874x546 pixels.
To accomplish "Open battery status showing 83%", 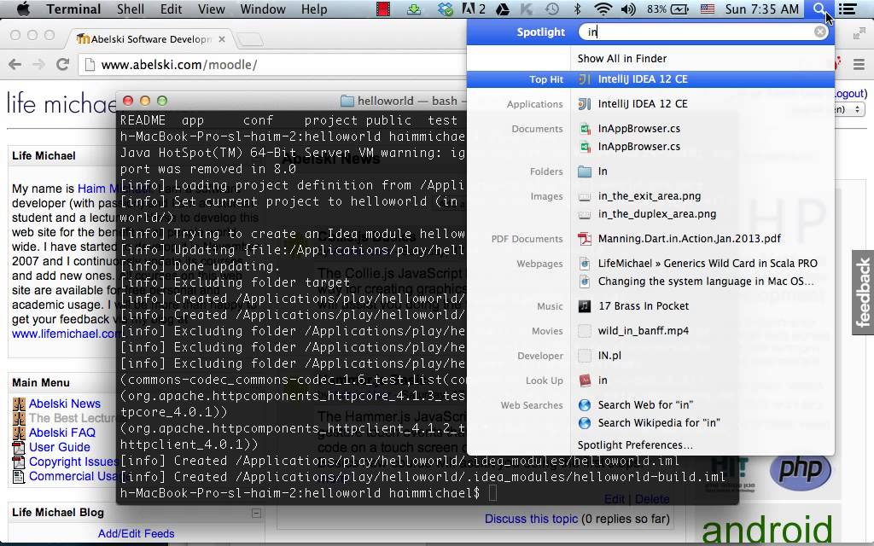I will (667, 9).
